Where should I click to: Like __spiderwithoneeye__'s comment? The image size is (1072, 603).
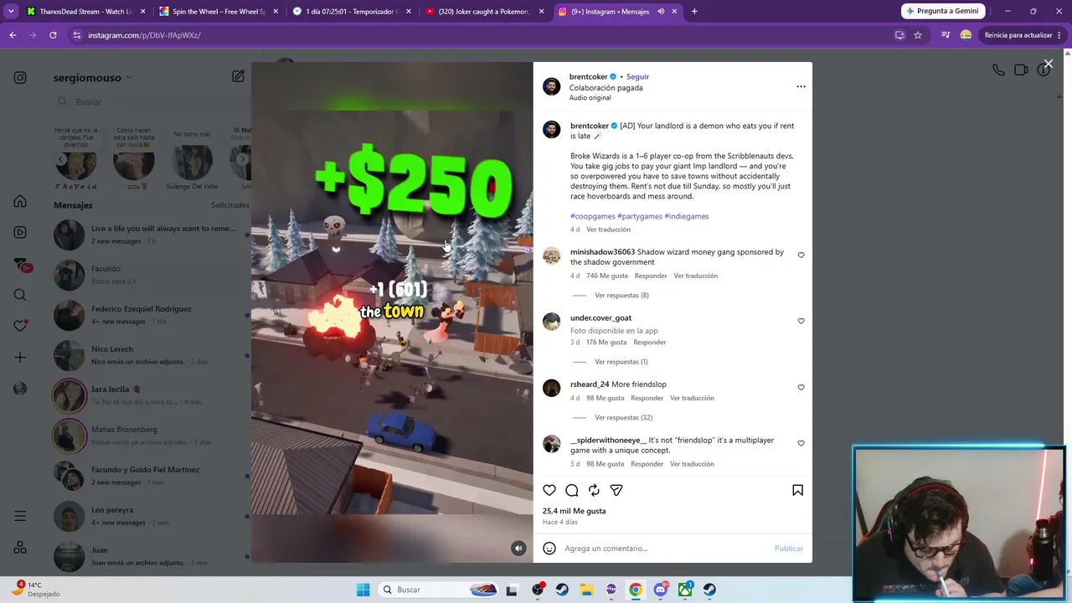click(x=801, y=443)
